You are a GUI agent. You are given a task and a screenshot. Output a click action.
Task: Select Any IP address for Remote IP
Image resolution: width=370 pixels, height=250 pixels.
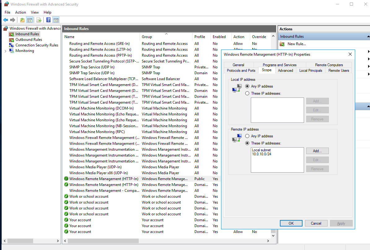pos(247,136)
